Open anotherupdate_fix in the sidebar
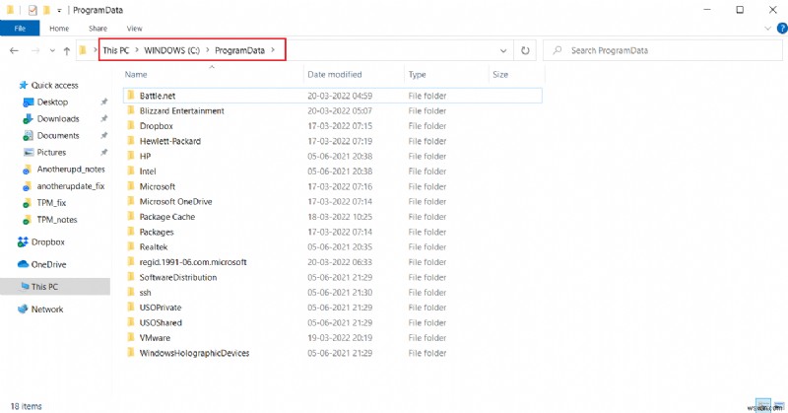This screenshot has height=413, width=788. [x=71, y=186]
